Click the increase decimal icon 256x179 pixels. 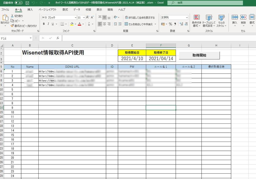point(182,24)
